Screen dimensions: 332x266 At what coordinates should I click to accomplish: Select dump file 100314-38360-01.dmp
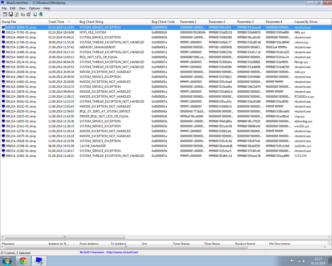[21, 28]
